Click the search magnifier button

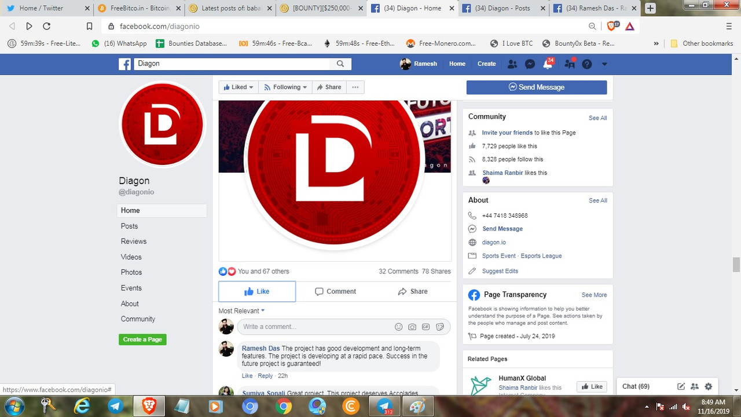tap(340, 64)
